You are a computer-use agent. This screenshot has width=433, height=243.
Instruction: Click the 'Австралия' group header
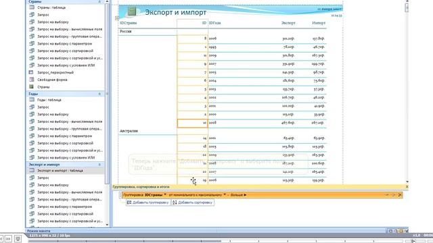(x=129, y=131)
